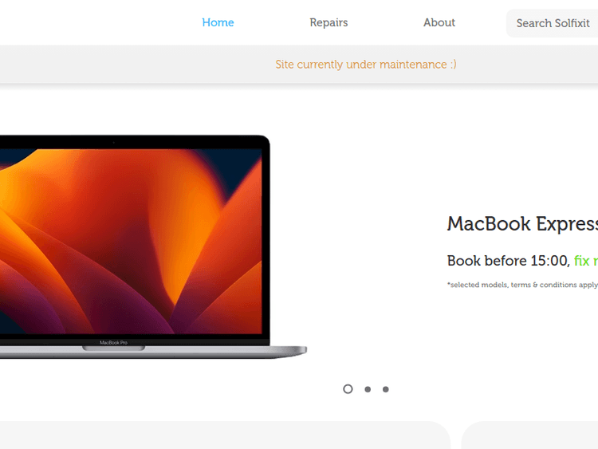Viewport: 598px width, 449px height.
Task: Open the selected models terms footnote
Action: [522, 285]
